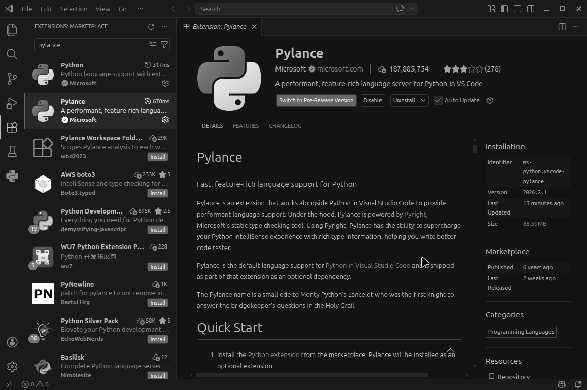Screen dimensions: 587x390
Task: Open manage gear for Pylance list item
Action: (x=165, y=119)
